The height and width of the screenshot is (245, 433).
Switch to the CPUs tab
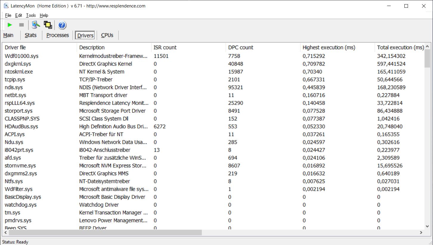(x=107, y=35)
